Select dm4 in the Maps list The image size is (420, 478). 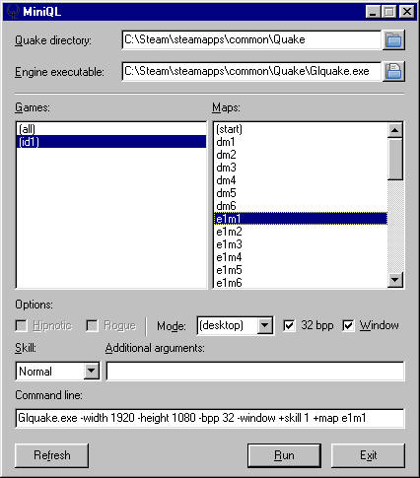pos(301,180)
